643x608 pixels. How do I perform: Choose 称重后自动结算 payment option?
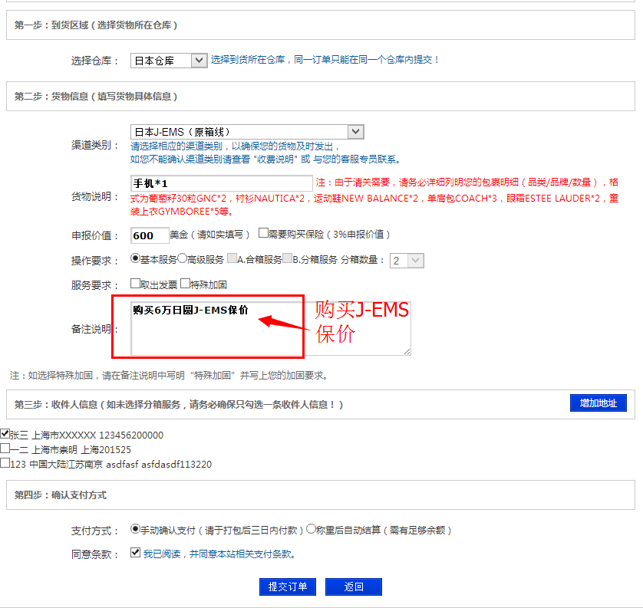(311, 529)
